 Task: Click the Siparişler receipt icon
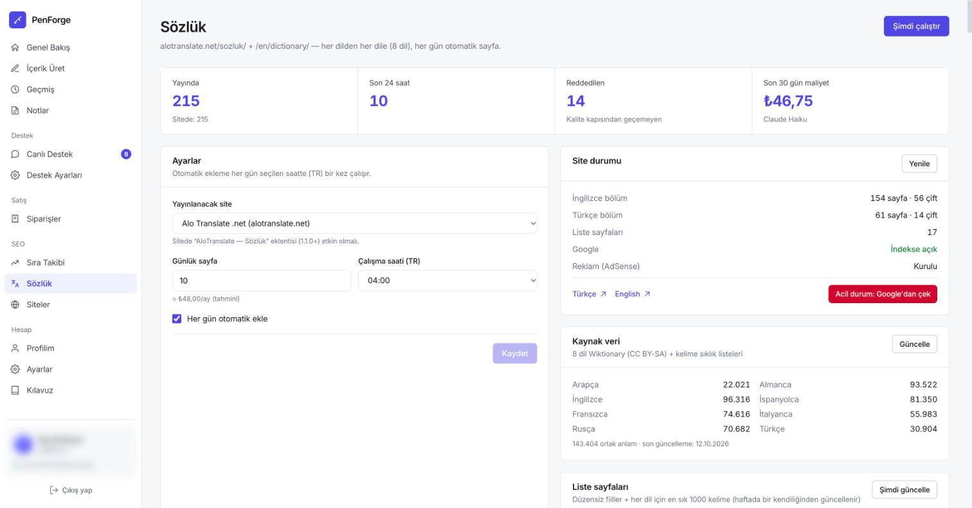tap(15, 219)
